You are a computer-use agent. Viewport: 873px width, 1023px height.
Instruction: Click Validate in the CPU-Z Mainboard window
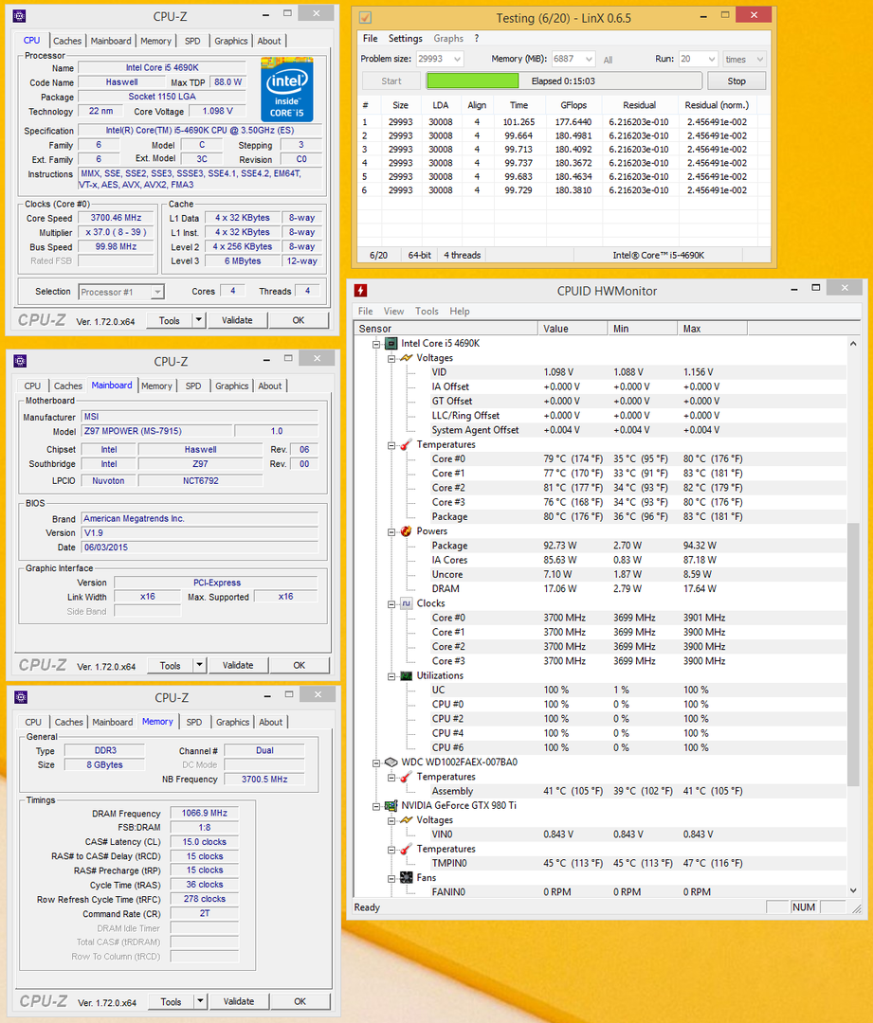click(x=238, y=665)
